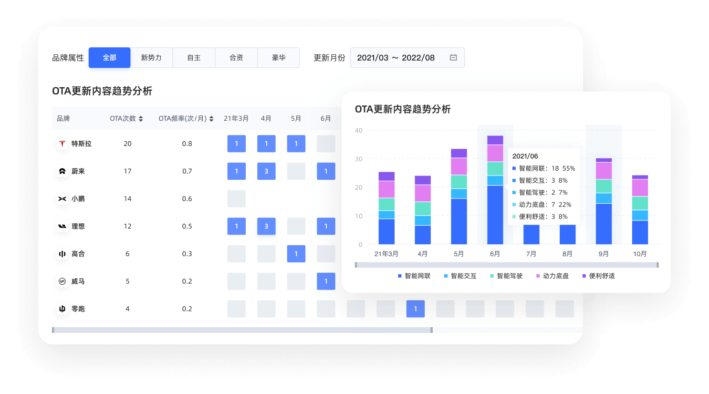Select the XPeng (小鹏) brand icon

pyautogui.click(x=63, y=198)
